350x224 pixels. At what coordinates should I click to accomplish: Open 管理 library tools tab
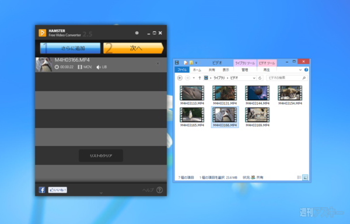tap(245, 70)
